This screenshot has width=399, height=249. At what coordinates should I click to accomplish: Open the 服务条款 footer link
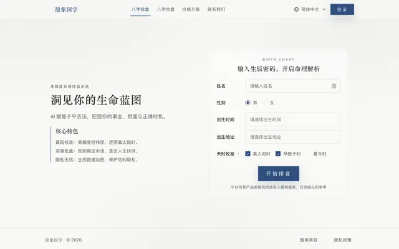click(309, 240)
